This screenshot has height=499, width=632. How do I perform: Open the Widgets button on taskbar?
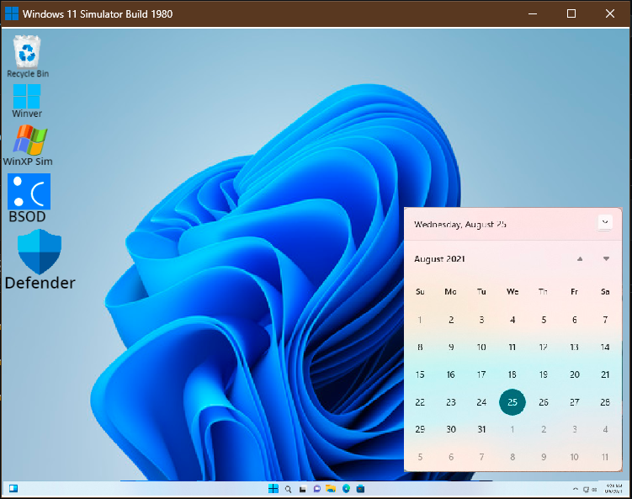tap(13, 489)
